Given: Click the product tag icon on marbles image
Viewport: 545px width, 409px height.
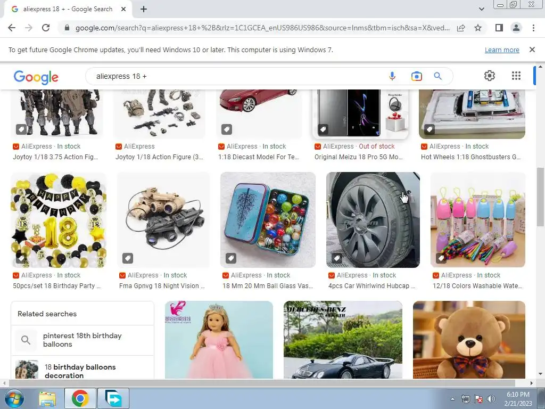Looking at the screenshot, I should (231, 258).
